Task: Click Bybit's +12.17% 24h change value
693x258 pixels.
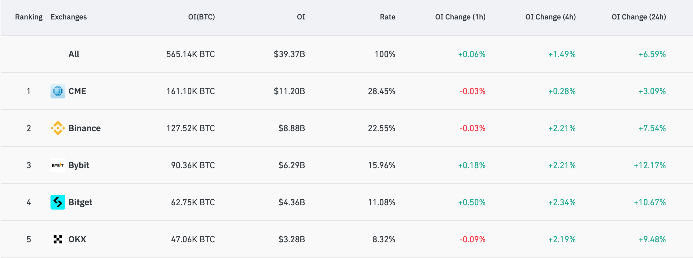Action: click(x=650, y=165)
